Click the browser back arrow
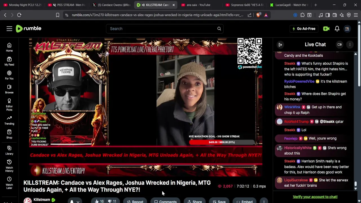The width and height of the screenshot is (361, 203). click(5, 15)
